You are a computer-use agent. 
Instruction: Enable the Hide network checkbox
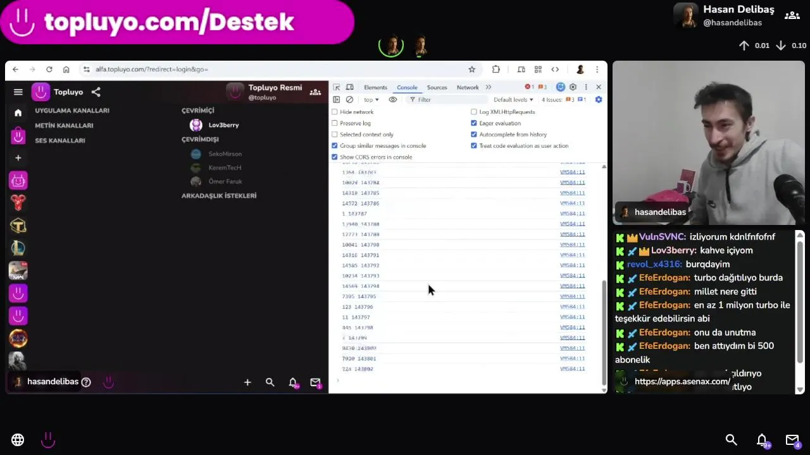coord(335,112)
